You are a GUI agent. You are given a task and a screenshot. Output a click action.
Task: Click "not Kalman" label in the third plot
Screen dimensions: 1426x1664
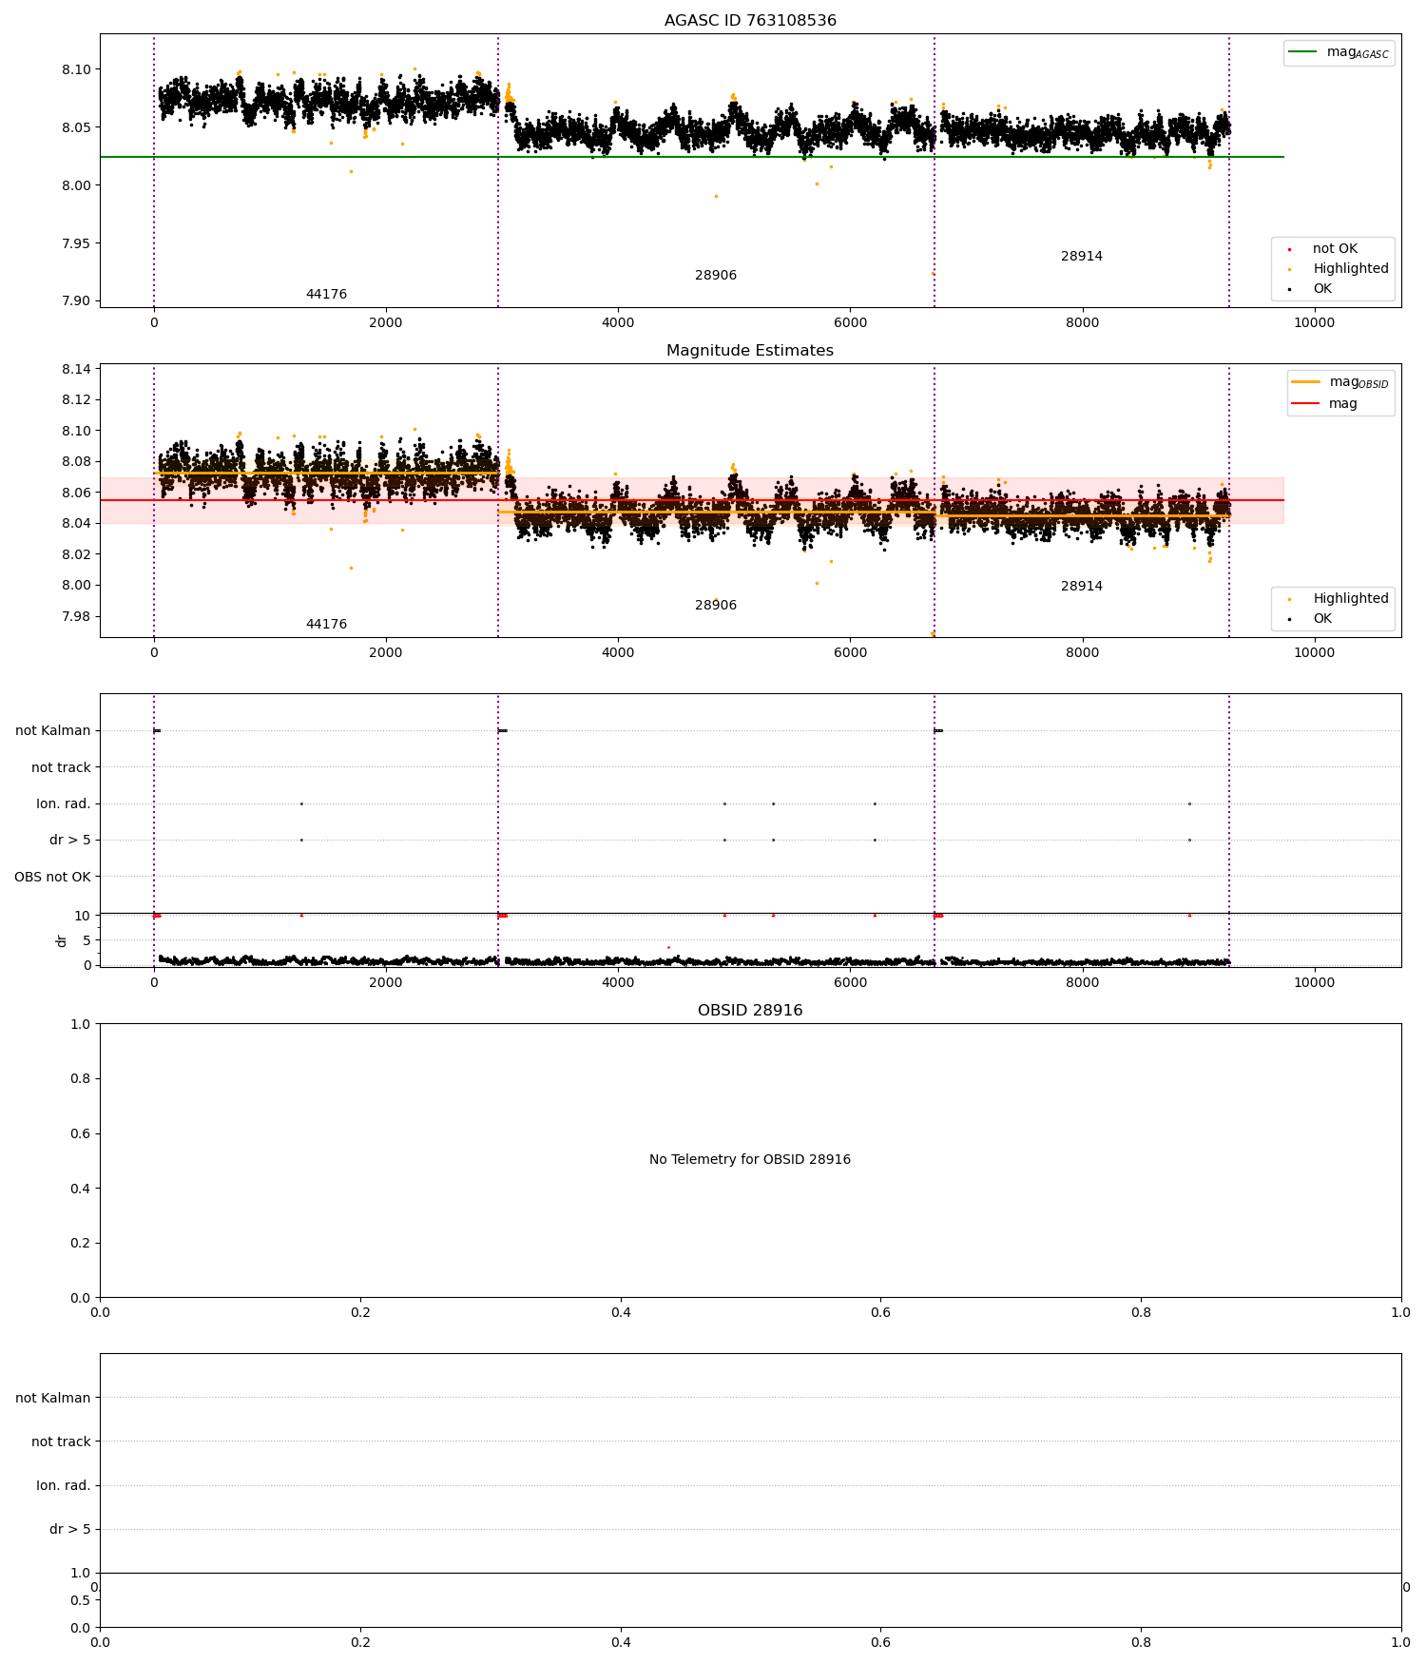tap(53, 731)
